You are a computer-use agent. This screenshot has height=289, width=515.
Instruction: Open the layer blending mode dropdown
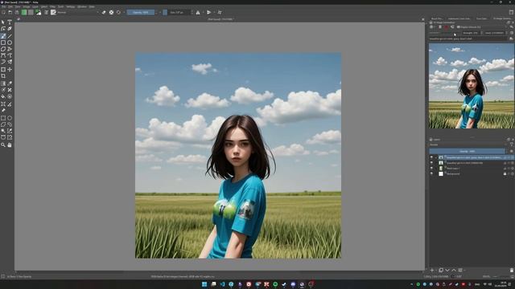pyautogui.click(x=468, y=144)
